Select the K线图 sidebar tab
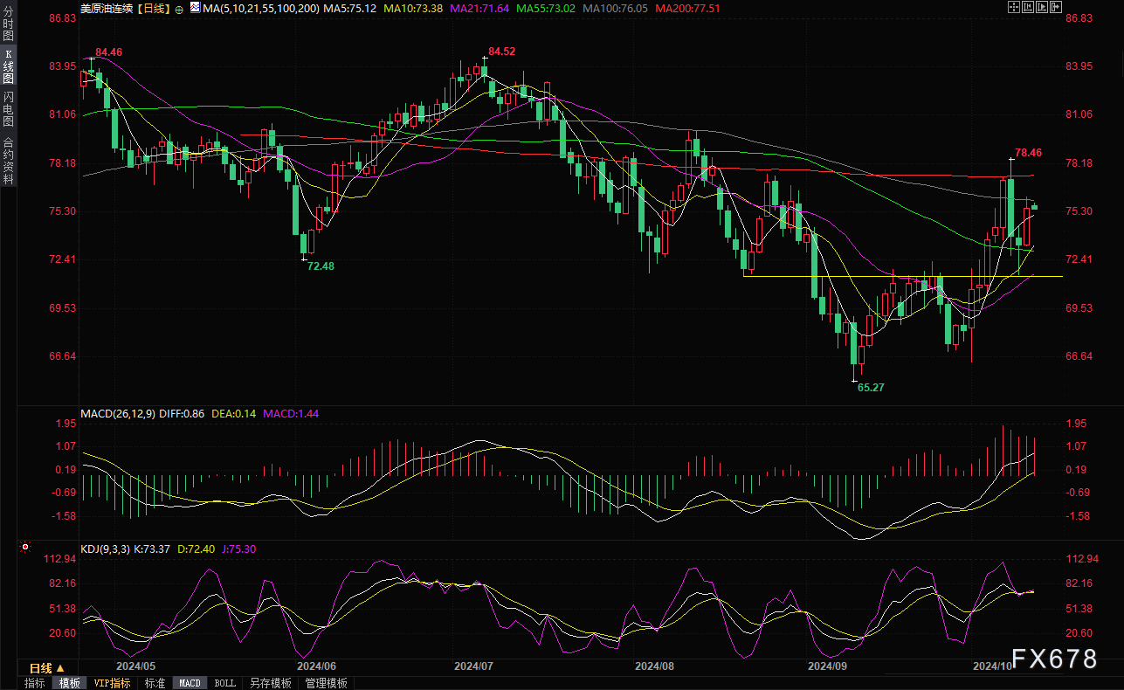This screenshot has height=690, width=1124. [8, 65]
